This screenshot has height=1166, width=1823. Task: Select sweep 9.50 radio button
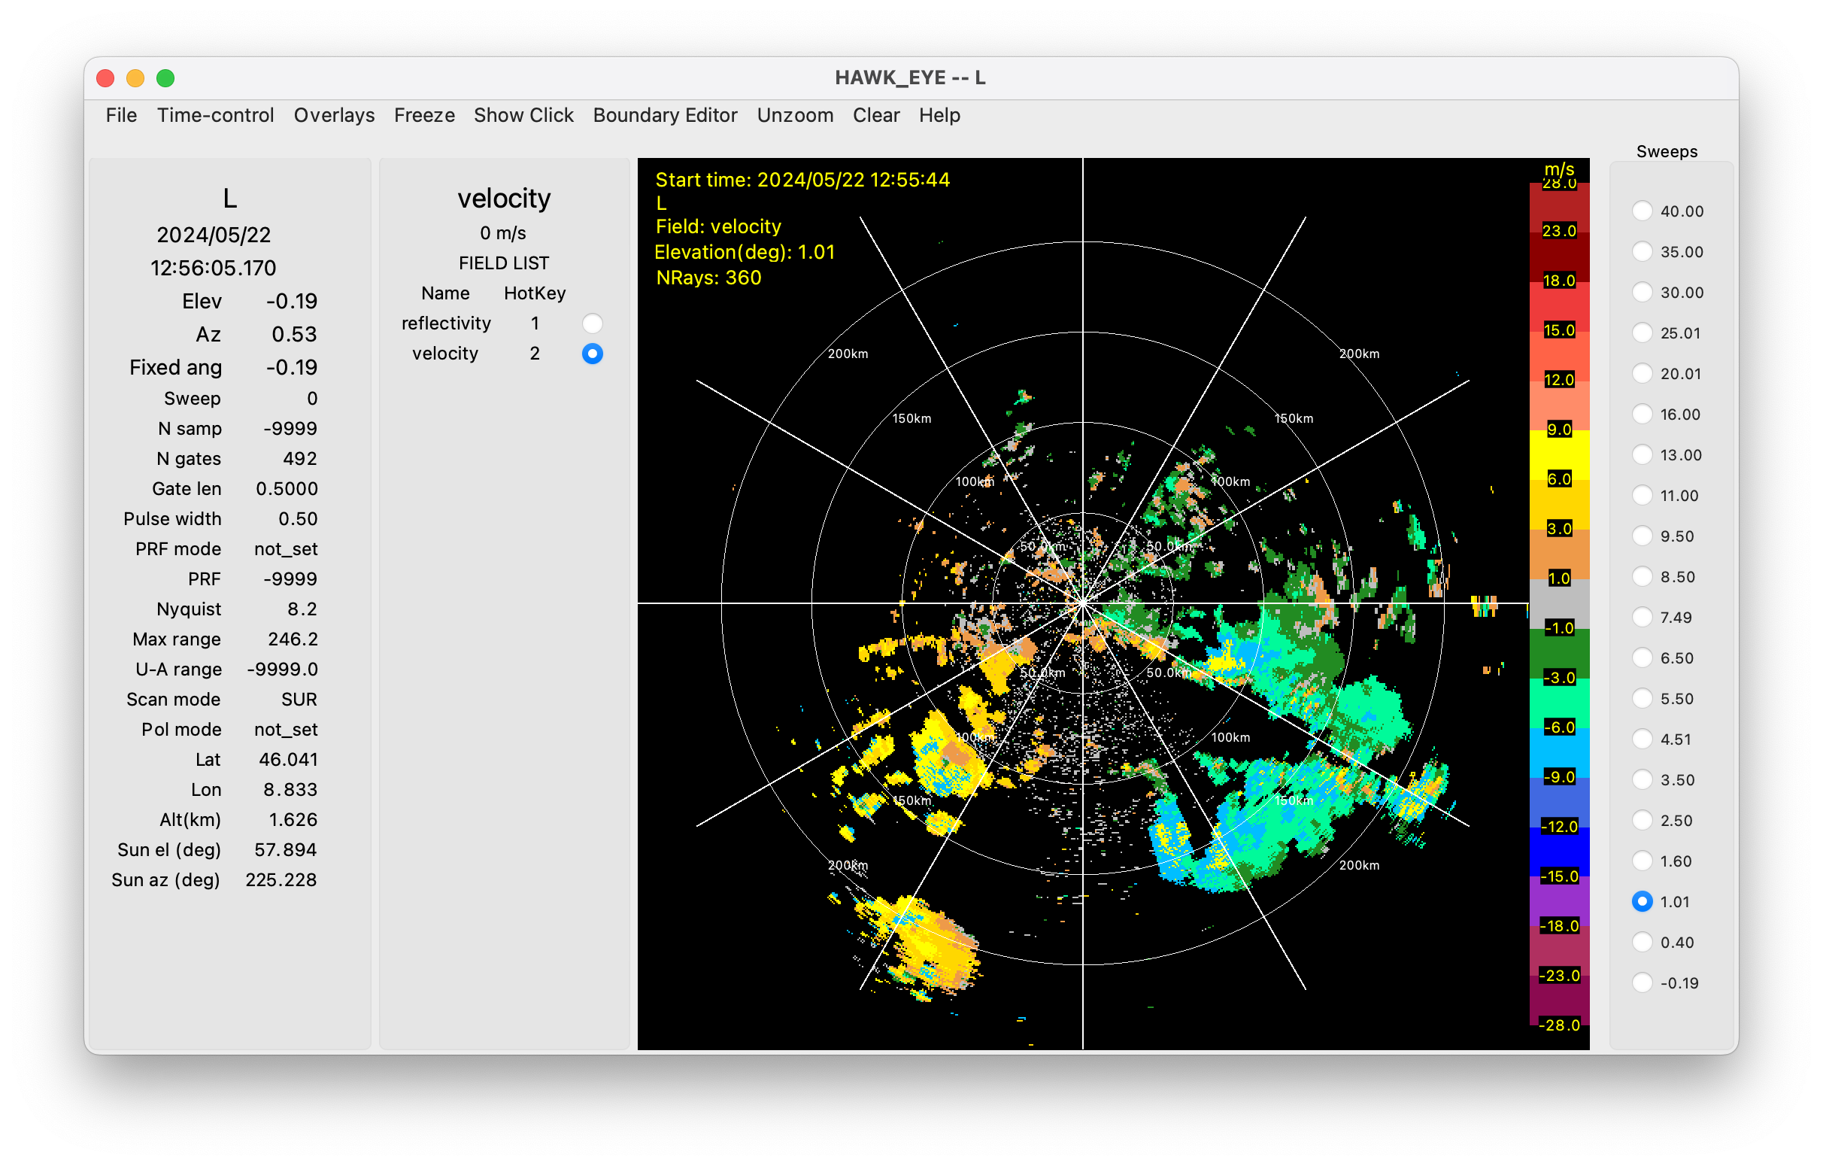point(1641,537)
